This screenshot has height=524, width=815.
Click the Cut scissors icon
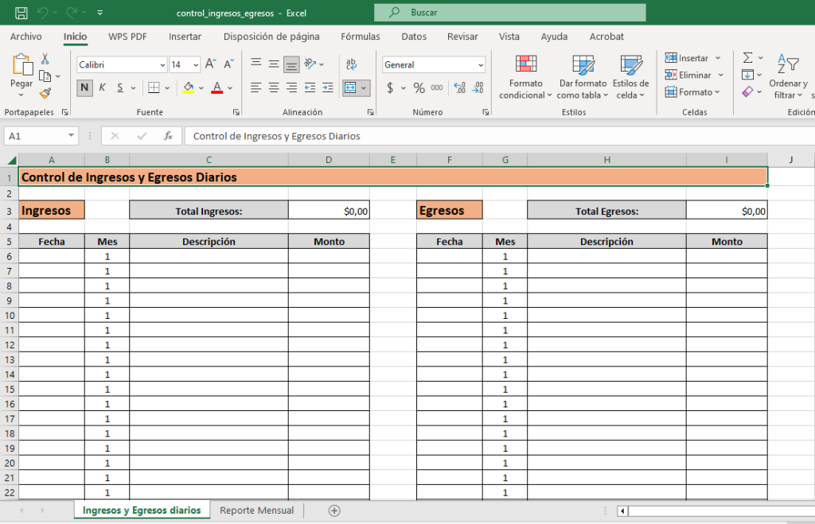click(45, 59)
